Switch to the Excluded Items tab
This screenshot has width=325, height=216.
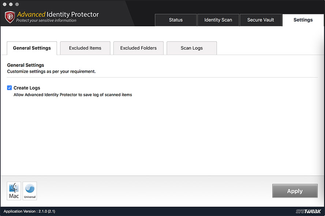coord(85,48)
